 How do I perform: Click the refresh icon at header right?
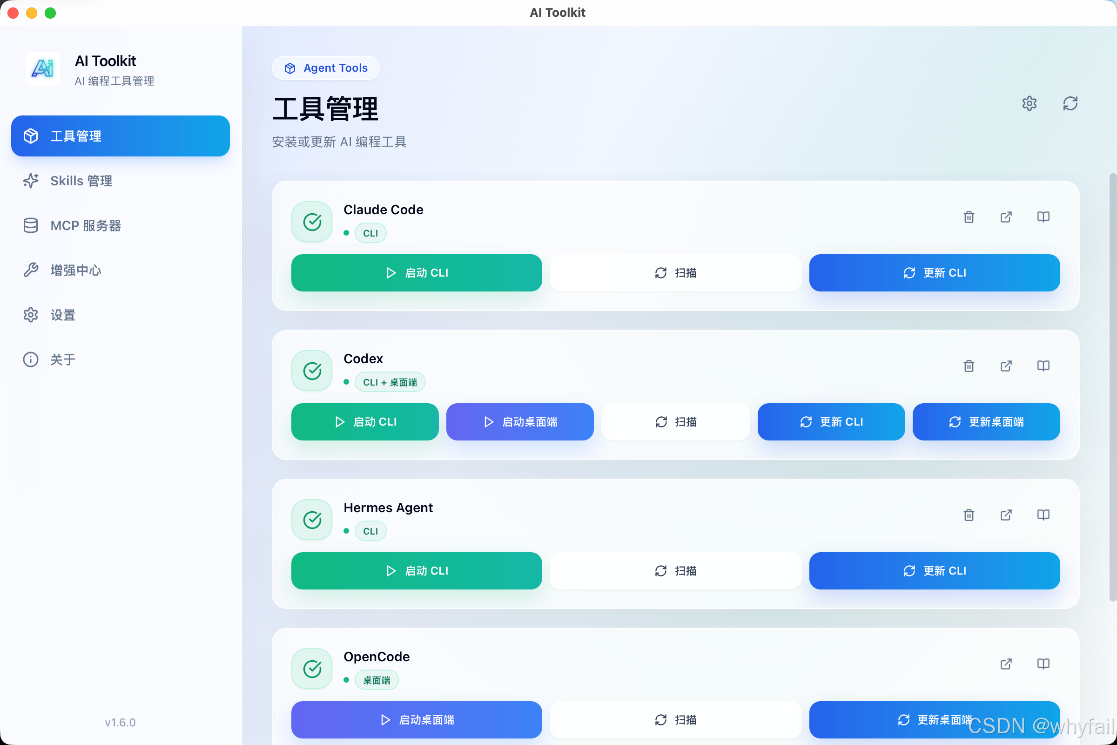click(x=1070, y=103)
